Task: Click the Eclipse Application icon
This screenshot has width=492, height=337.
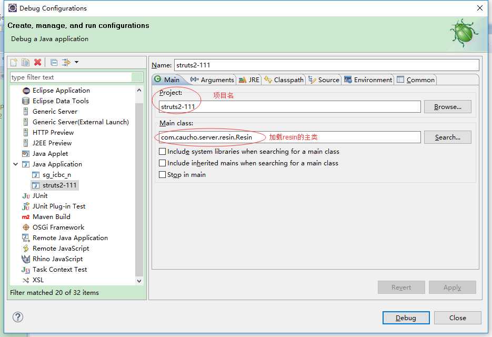Action: pos(26,91)
